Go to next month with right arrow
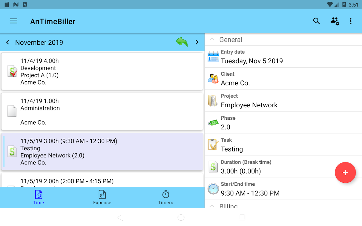Image resolution: width=362 pixels, height=226 pixels. [197, 42]
